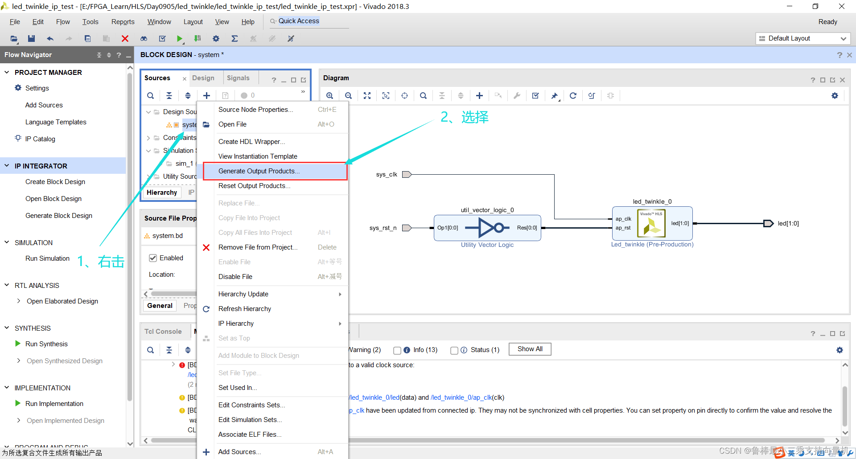The width and height of the screenshot is (856, 459).
Task: Click the Sigma report toolbar icon
Action: pos(235,39)
